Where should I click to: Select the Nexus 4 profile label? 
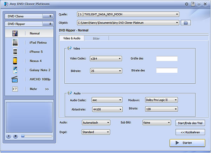click(36, 61)
